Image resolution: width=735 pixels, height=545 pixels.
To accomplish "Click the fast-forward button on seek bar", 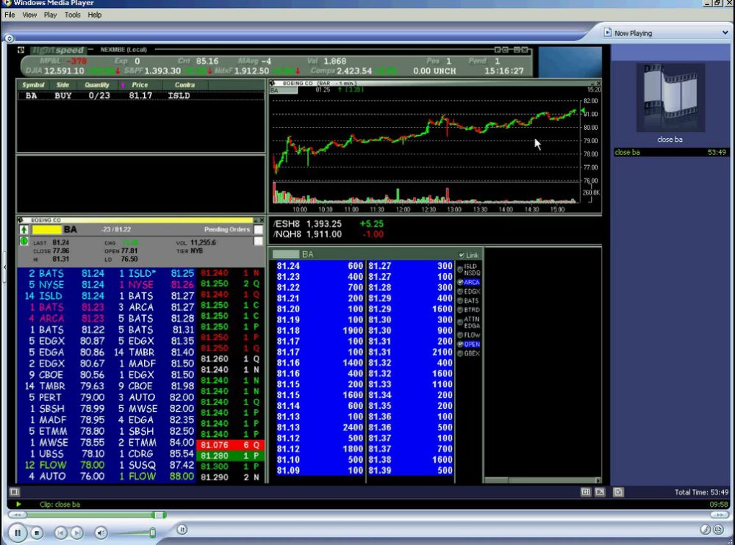I will point(719,515).
